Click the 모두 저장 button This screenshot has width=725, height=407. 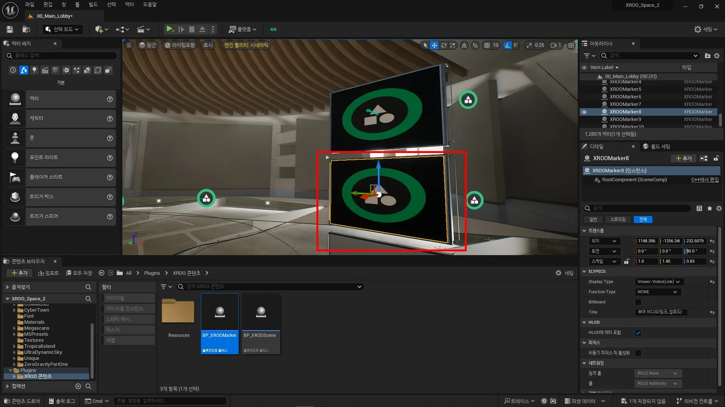[x=79, y=273]
